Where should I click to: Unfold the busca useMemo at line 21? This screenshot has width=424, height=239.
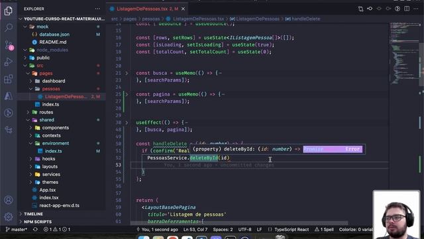tap(127, 73)
